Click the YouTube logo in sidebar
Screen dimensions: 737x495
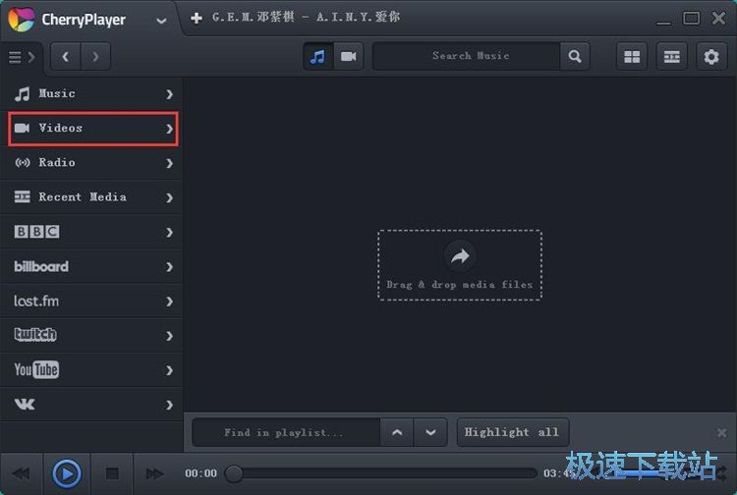pyautogui.click(x=36, y=369)
